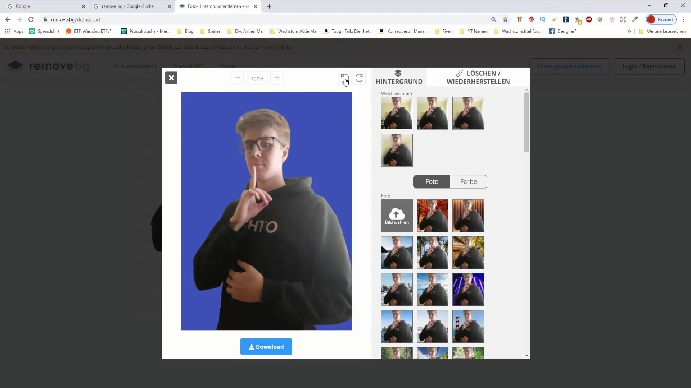Image resolution: width=691 pixels, height=388 pixels.
Task: Select the forest background thumbnail
Action: [x=397, y=353]
